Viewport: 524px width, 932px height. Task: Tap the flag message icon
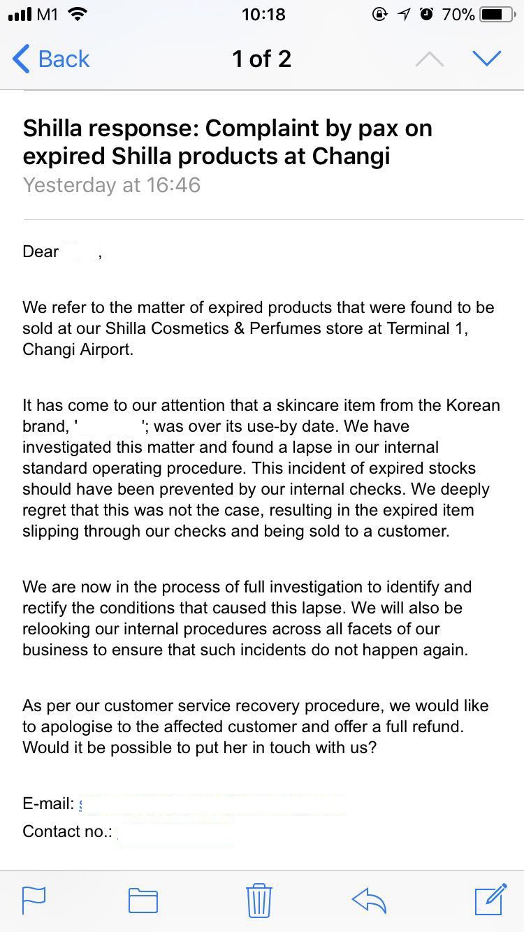pos(34,900)
